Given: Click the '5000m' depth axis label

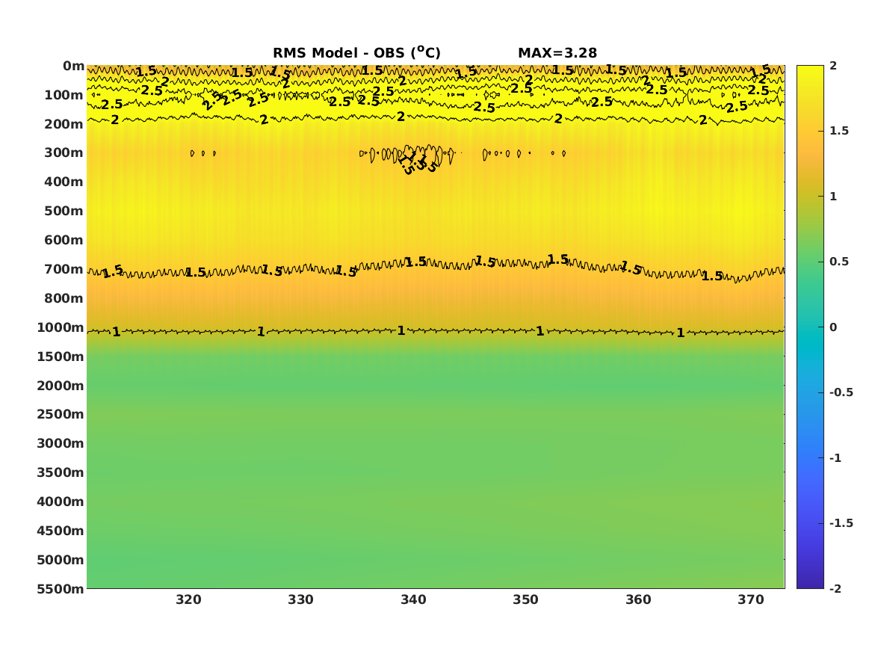Looking at the screenshot, I should tap(61, 560).
